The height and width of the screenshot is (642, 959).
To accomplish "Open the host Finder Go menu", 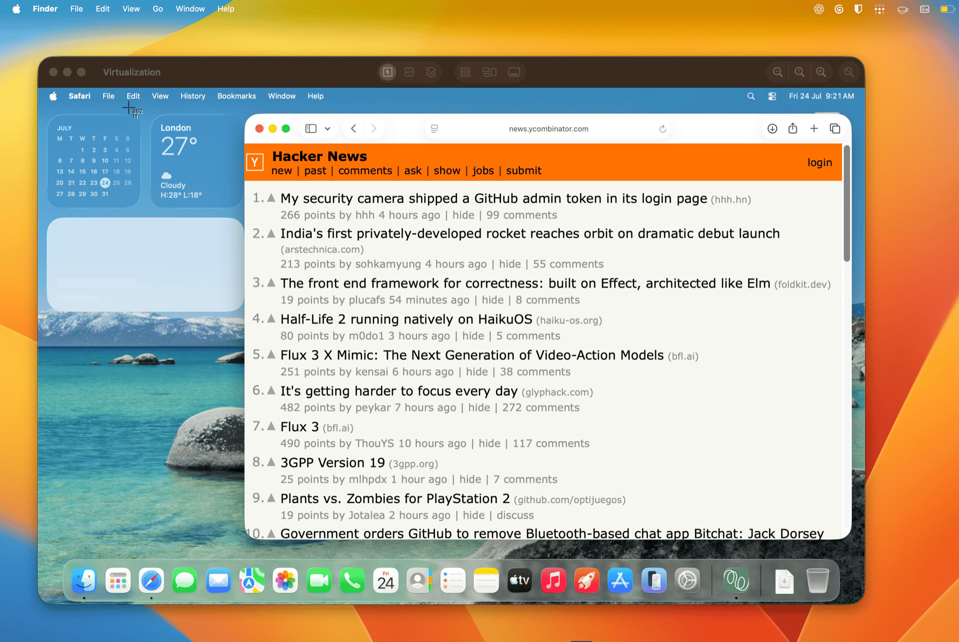I will 158,9.
